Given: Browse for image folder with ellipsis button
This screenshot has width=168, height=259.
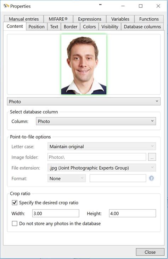Looking at the screenshot, I should click(152, 157).
